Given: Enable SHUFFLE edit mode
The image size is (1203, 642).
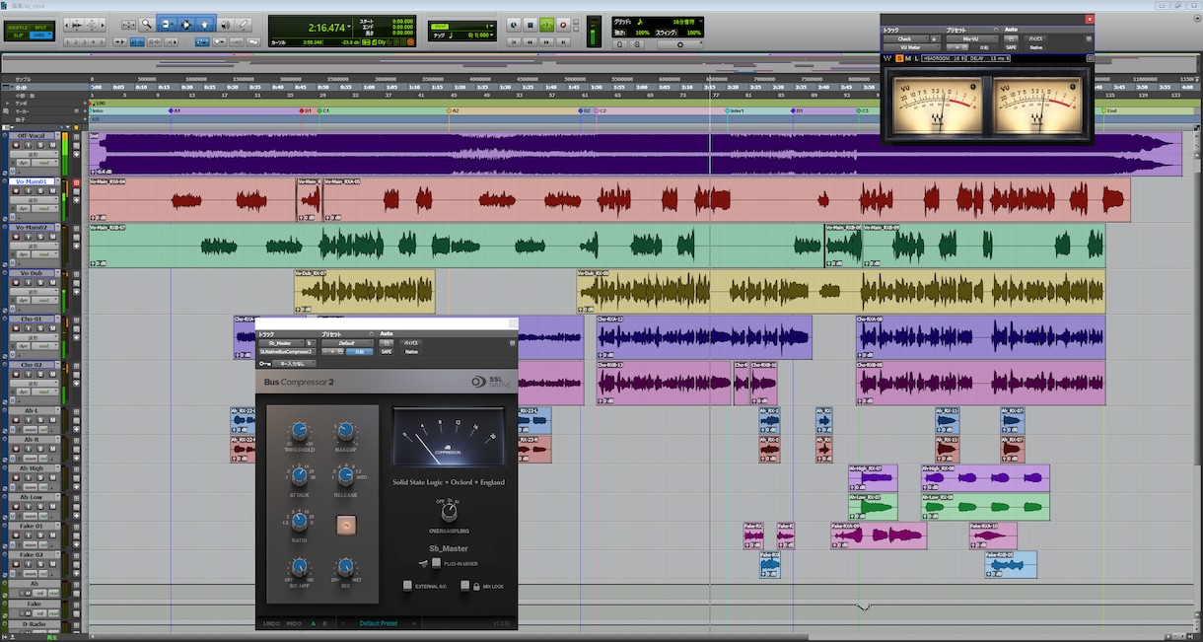Looking at the screenshot, I should (16, 28).
